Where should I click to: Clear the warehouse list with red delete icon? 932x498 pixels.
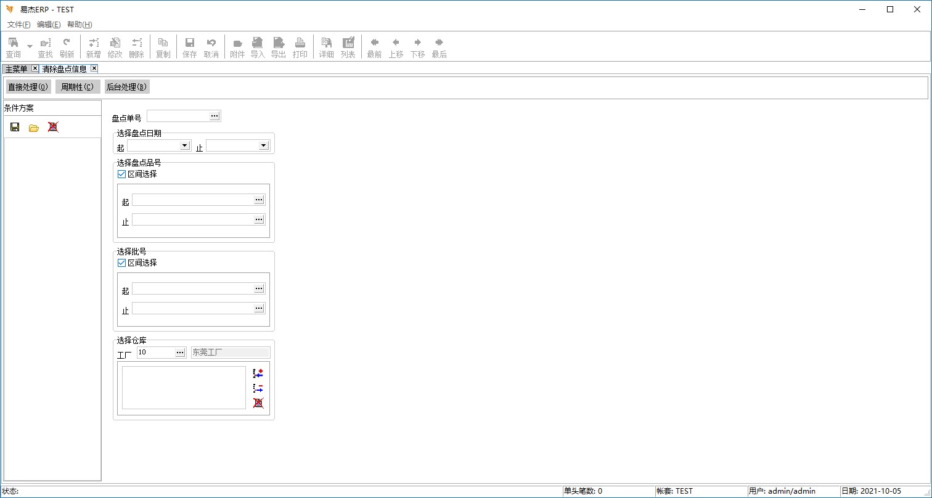(258, 403)
